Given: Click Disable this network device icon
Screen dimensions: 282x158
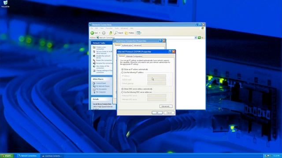Looking at the screenshot, I should (x=94, y=56).
